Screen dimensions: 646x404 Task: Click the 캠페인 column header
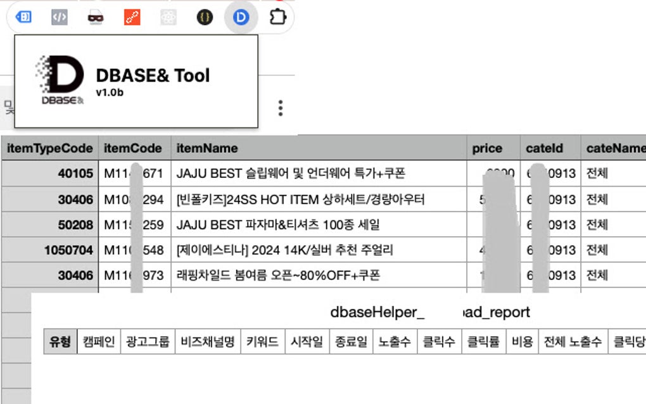(99, 343)
